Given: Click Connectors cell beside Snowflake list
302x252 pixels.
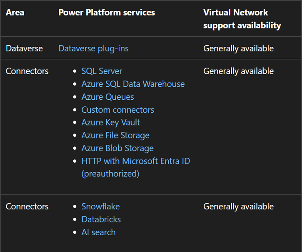Looking at the screenshot, I should (27, 207).
